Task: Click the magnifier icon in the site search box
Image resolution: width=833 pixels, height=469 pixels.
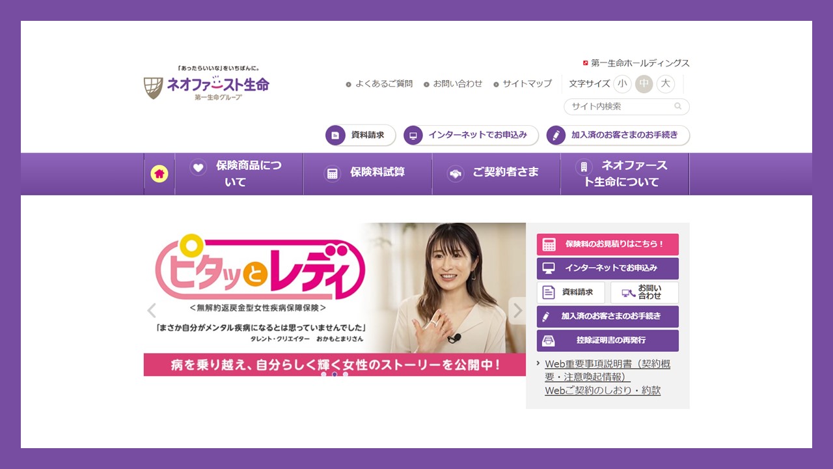Action: (678, 106)
